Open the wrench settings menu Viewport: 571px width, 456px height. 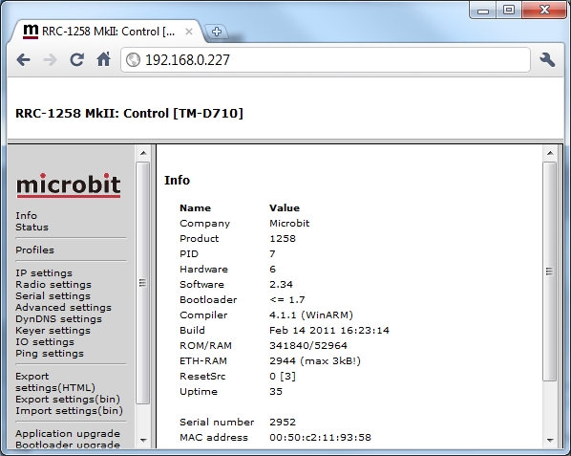[547, 60]
